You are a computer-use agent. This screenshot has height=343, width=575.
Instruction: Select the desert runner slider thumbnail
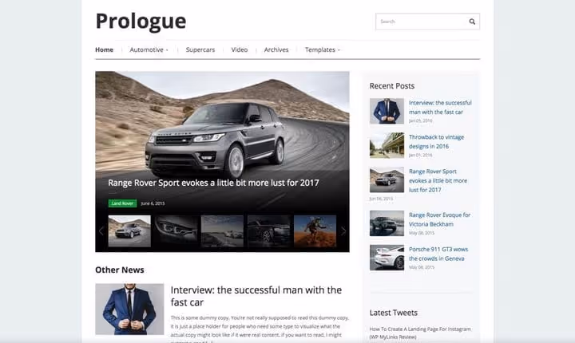point(315,231)
